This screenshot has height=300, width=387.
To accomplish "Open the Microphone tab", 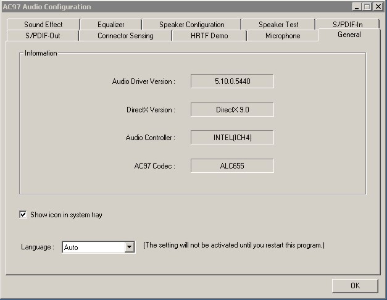I will [x=283, y=36].
